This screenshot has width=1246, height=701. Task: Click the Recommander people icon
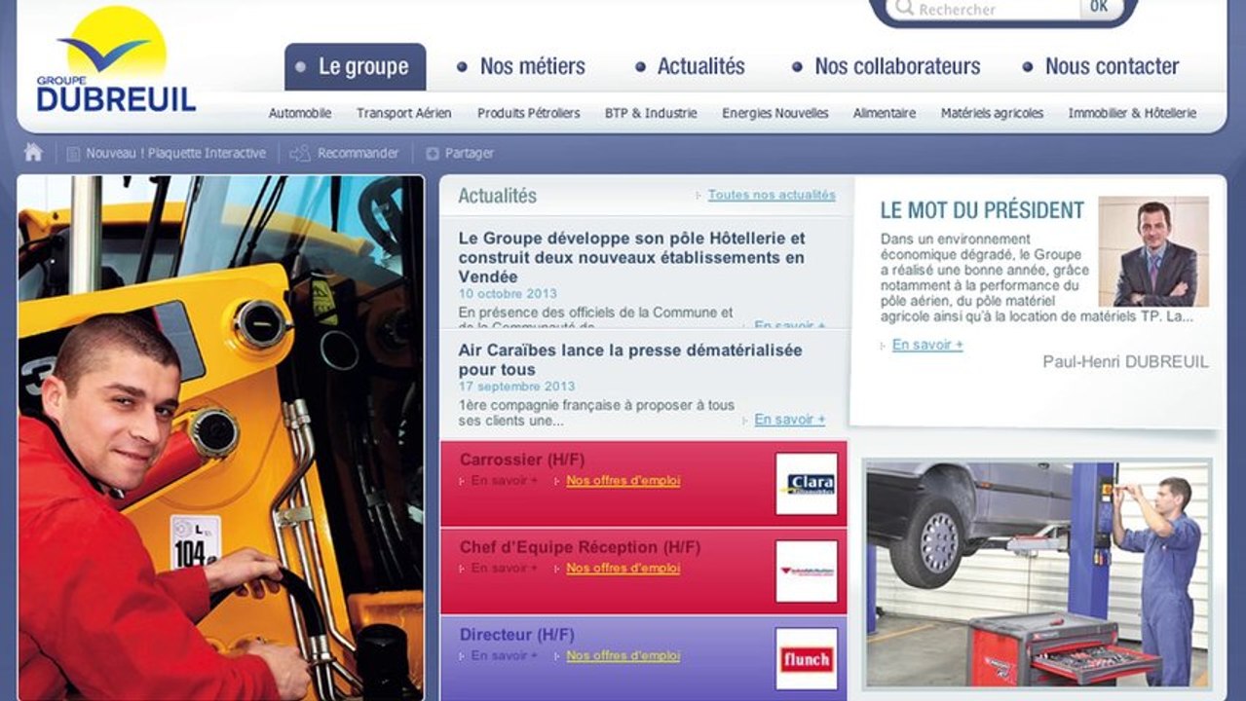300,153
